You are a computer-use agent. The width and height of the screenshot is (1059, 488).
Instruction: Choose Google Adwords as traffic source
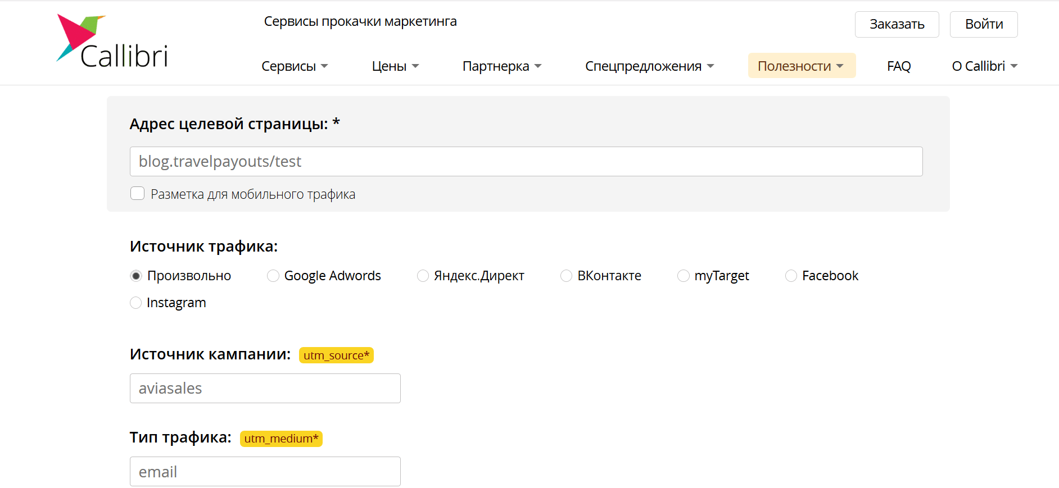(273, 276)
